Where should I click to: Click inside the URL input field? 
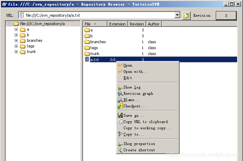99,15
